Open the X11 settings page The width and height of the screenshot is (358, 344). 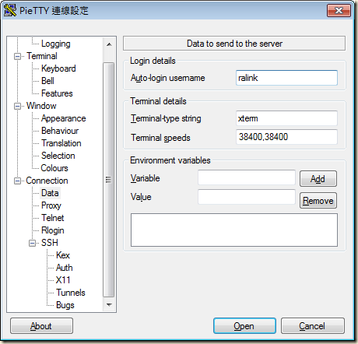(63, 280)
